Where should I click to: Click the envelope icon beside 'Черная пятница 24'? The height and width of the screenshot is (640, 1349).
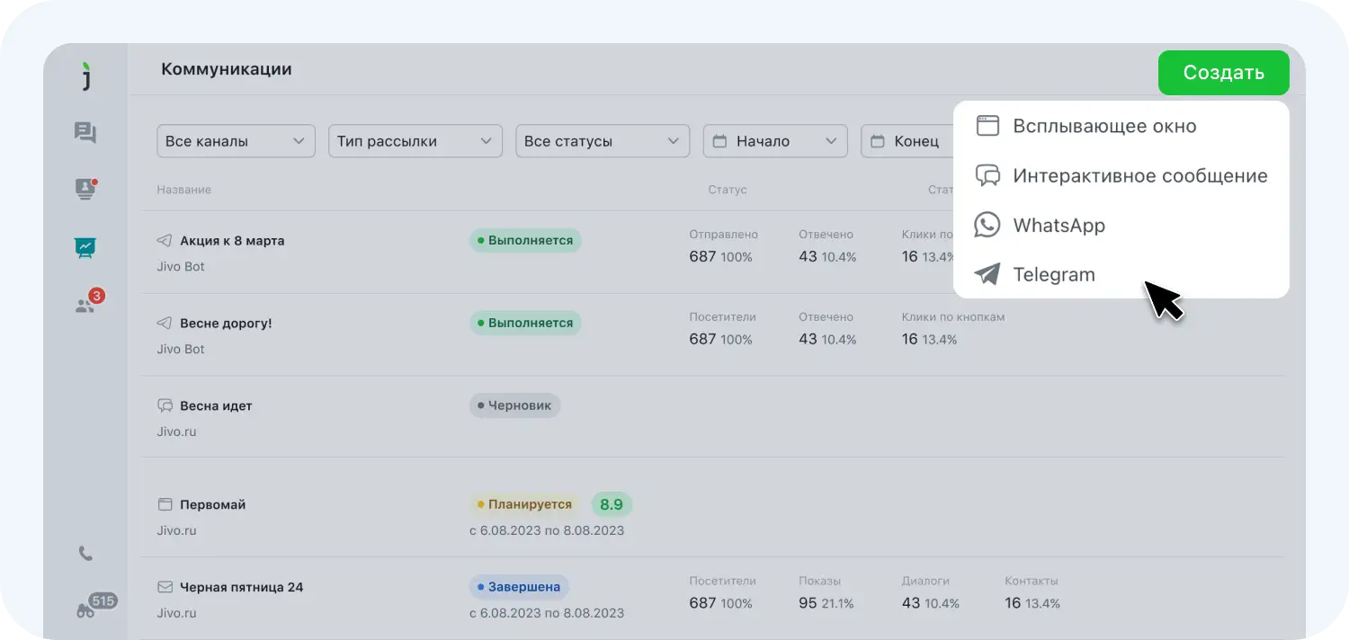click(165, 586)
